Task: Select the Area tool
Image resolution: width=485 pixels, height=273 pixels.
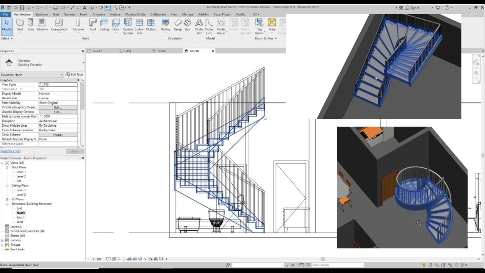Action: click(272, 25)
